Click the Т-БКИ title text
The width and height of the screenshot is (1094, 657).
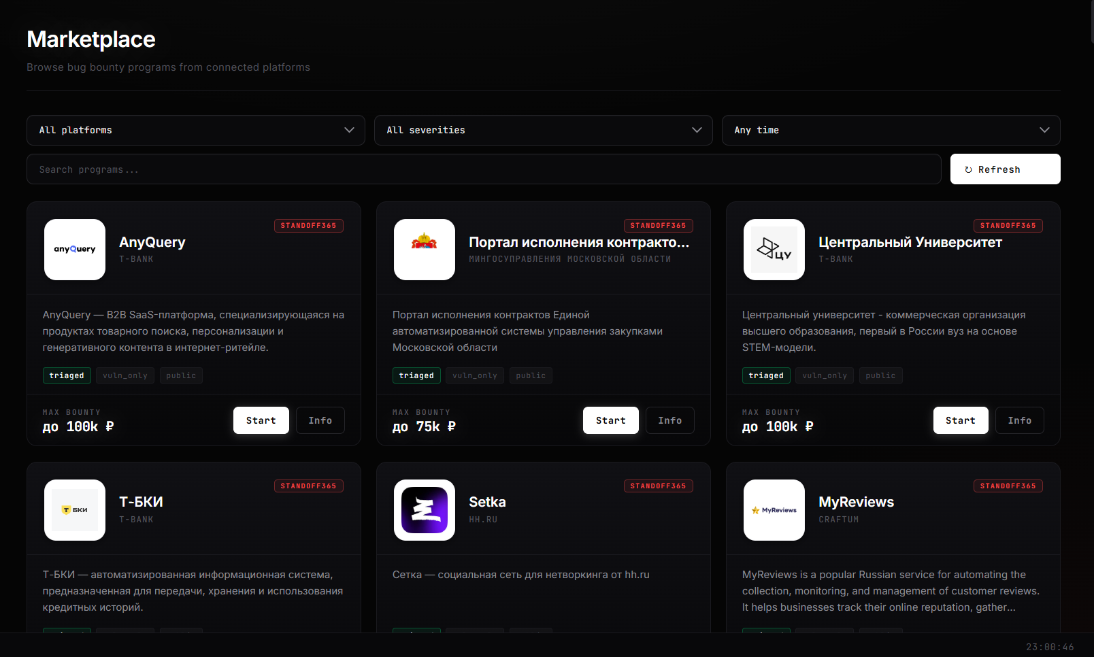[141, 502]
